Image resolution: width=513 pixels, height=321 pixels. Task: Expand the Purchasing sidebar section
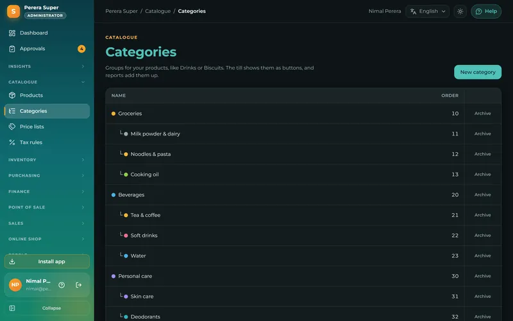(x=47, y=175)
